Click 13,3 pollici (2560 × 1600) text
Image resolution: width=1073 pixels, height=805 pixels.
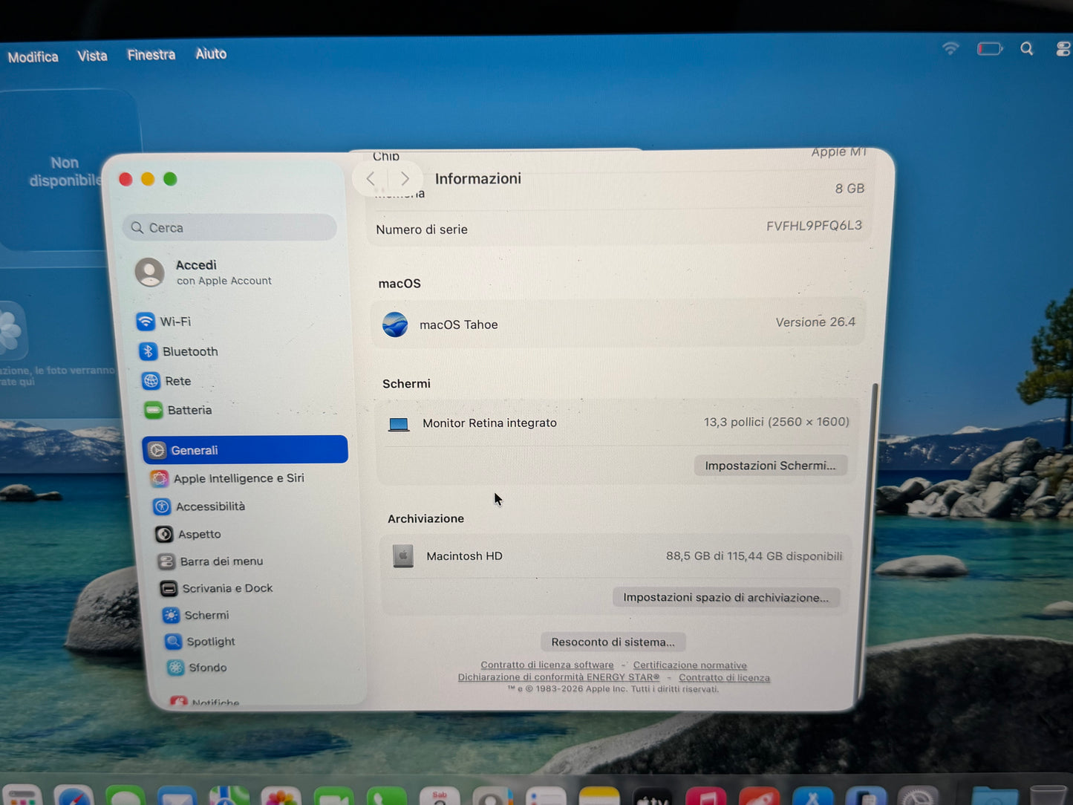coord(776,422)
